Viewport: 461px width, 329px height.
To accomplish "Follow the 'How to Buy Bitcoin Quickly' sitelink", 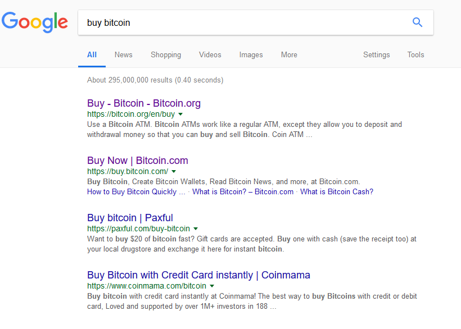I will tap(136, 192).
